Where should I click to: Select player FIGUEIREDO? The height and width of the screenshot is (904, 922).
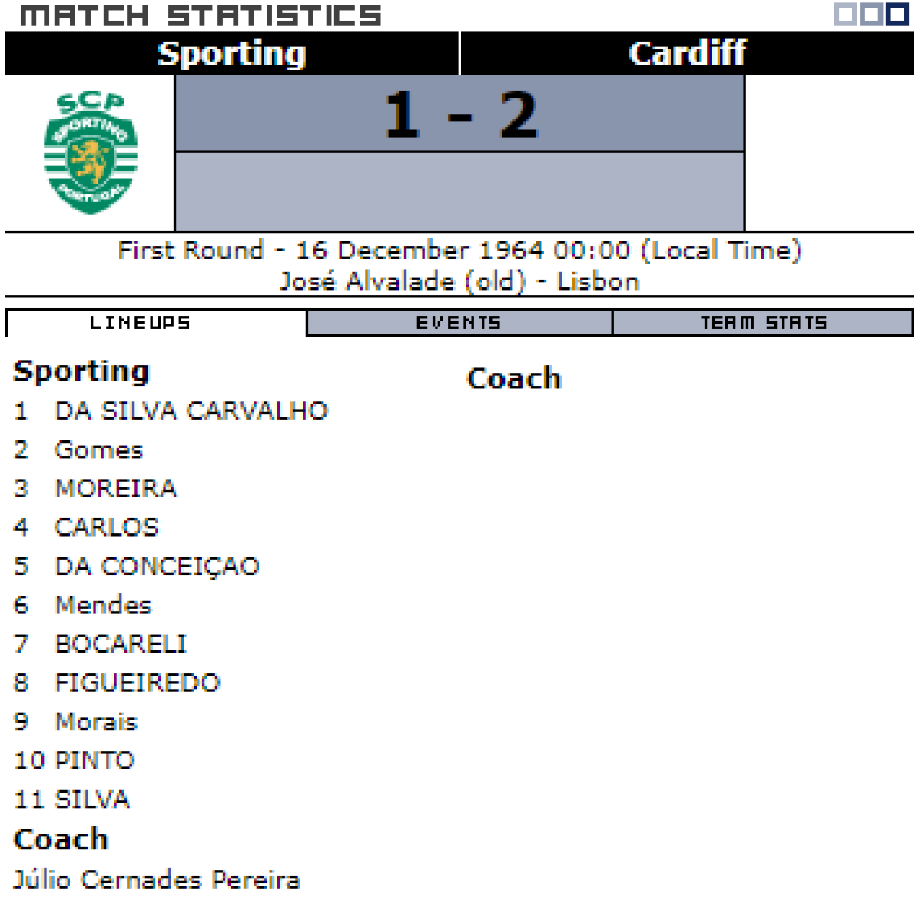point(138,683)
